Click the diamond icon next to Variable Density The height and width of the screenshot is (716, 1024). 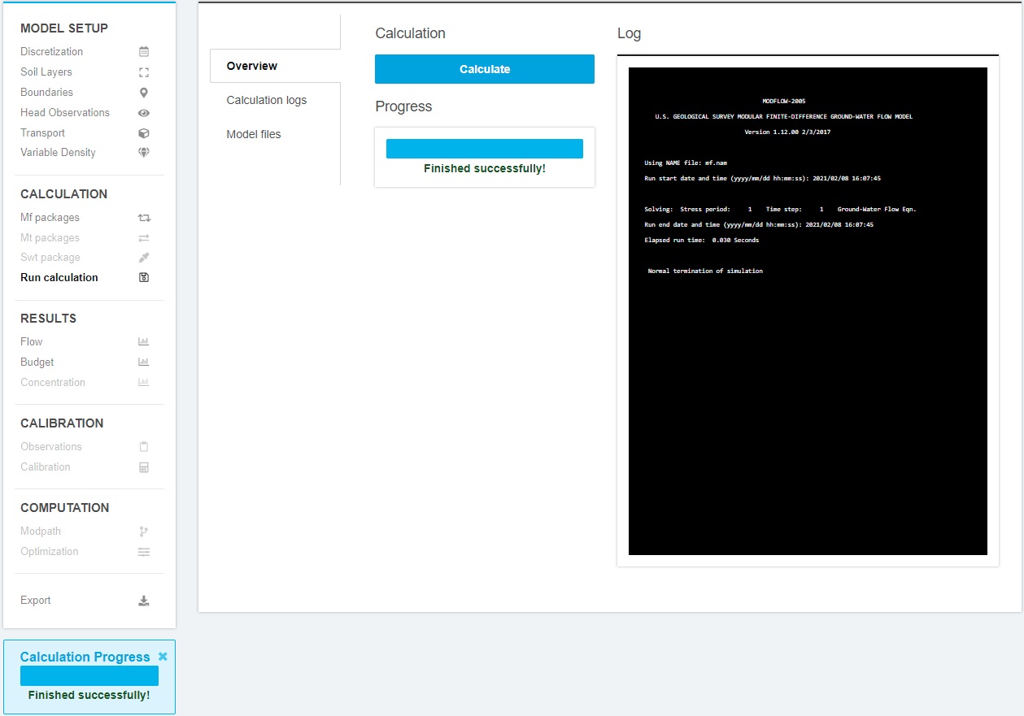(144, 153)
